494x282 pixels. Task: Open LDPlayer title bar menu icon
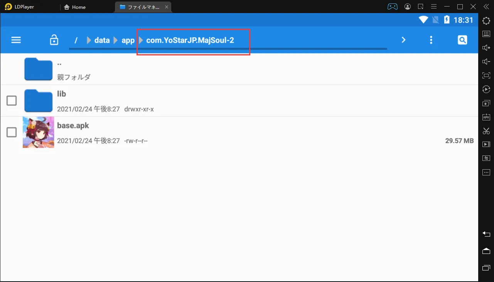coord(434,7)
